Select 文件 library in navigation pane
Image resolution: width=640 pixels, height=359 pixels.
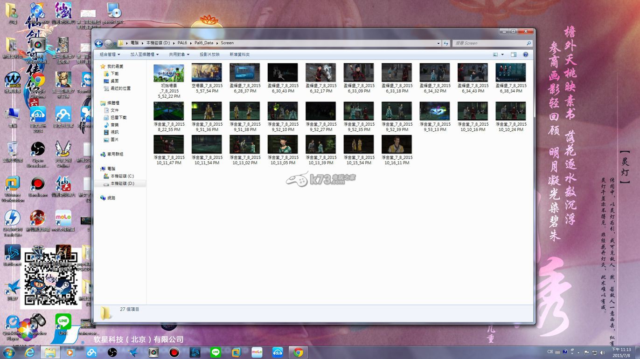tap(111, 110)
